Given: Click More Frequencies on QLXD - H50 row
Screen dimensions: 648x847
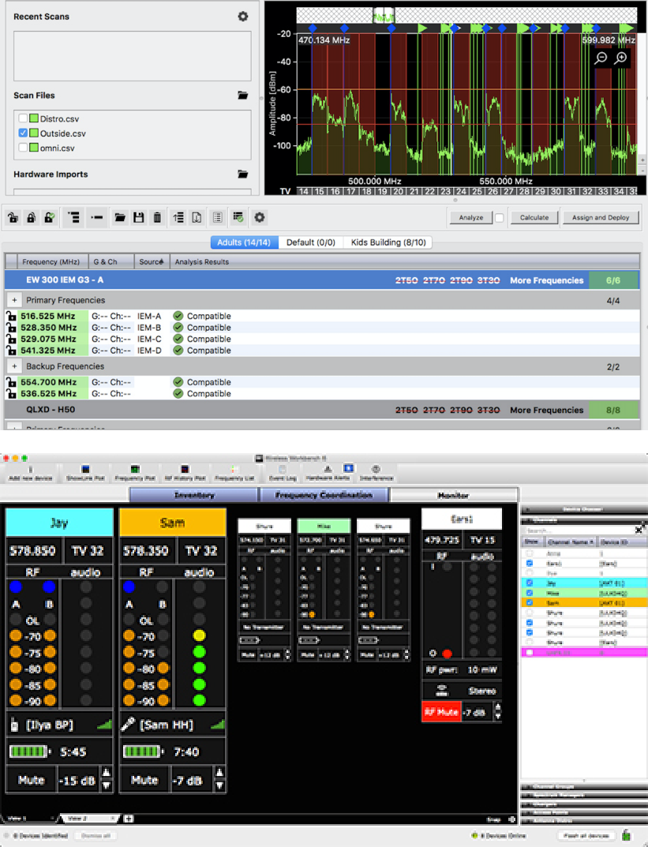Looking at the screenshot, I should (x=546, y=410).
